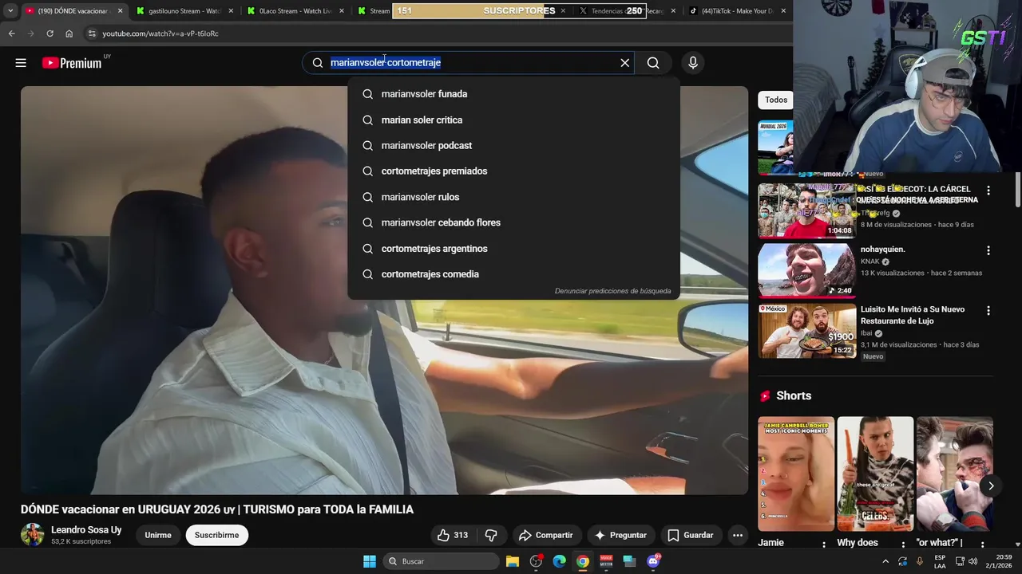Show hidden system tray icons chevron

pos(885,561)
